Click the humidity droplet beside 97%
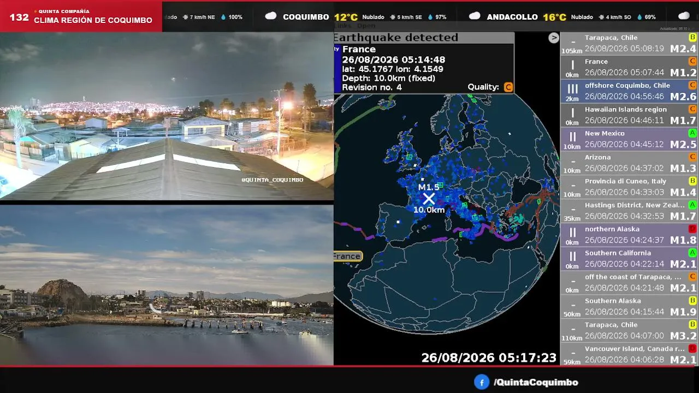This screenshot has height=393, width=699. 430,17
